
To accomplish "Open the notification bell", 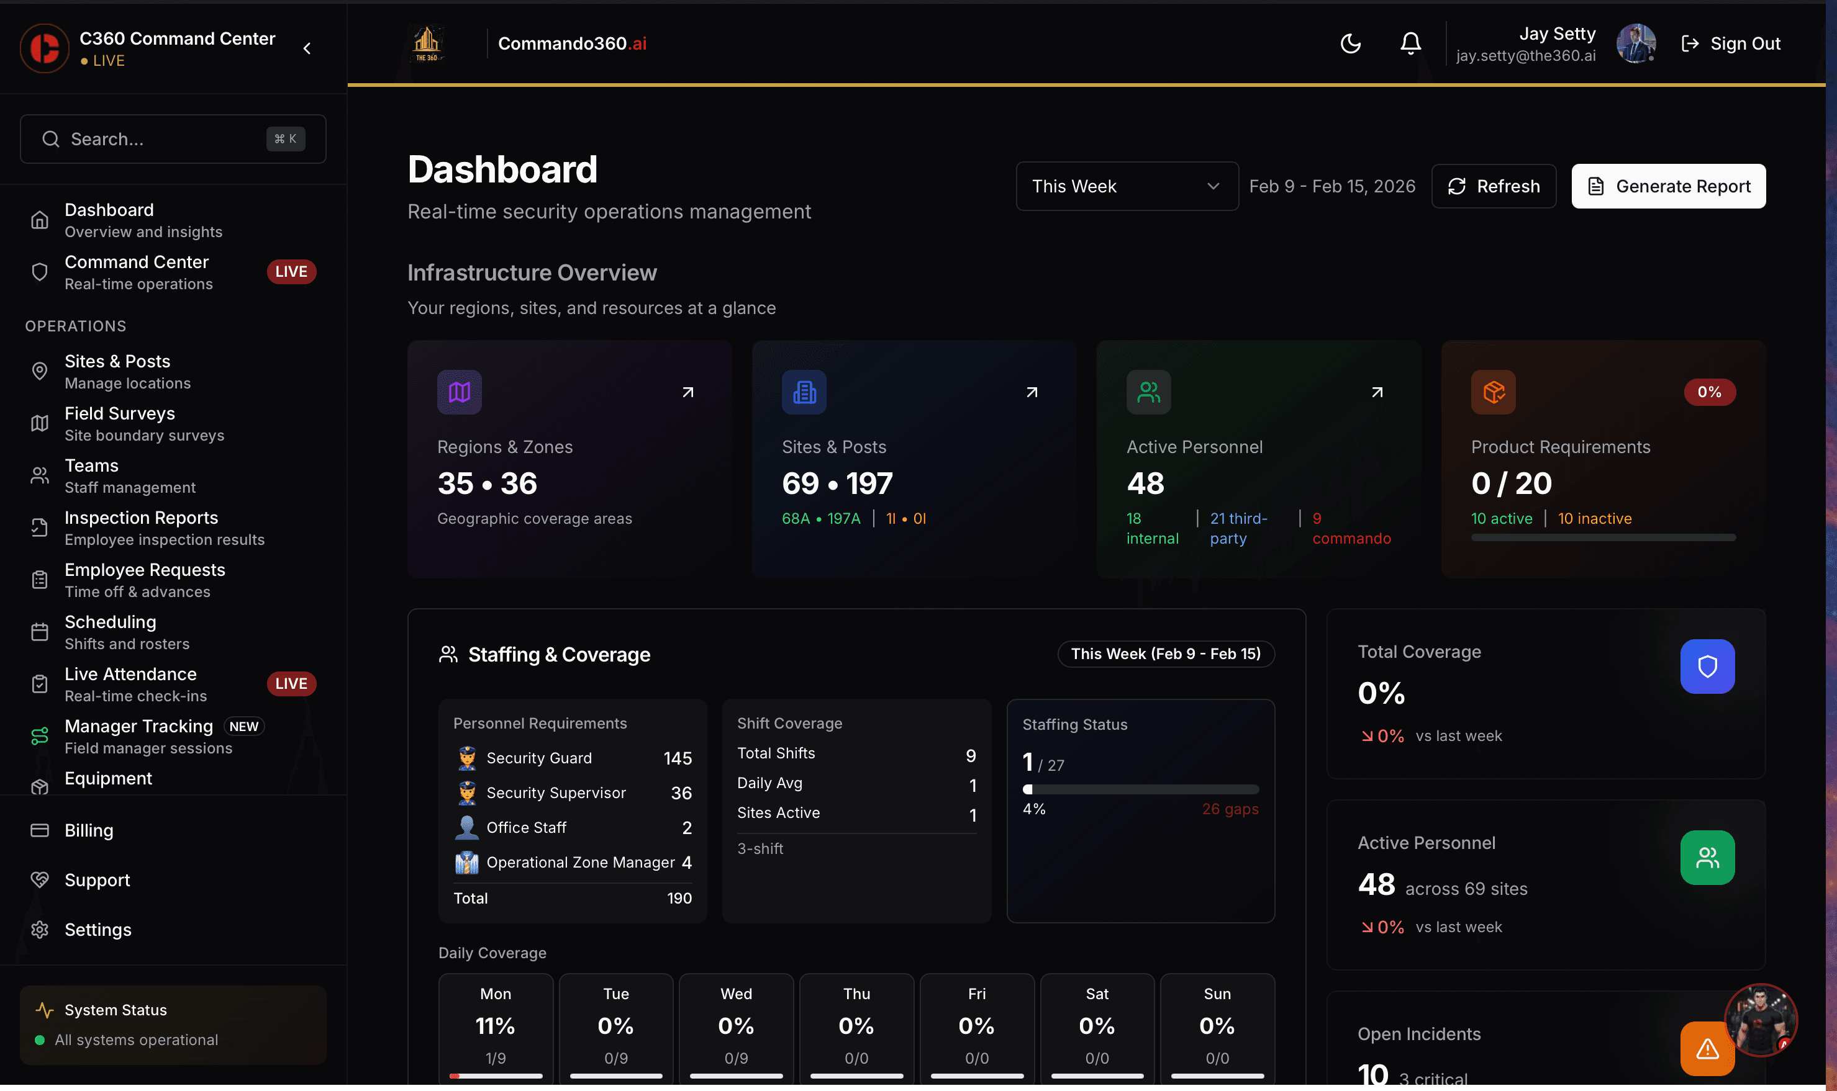I will (1409, 43).
